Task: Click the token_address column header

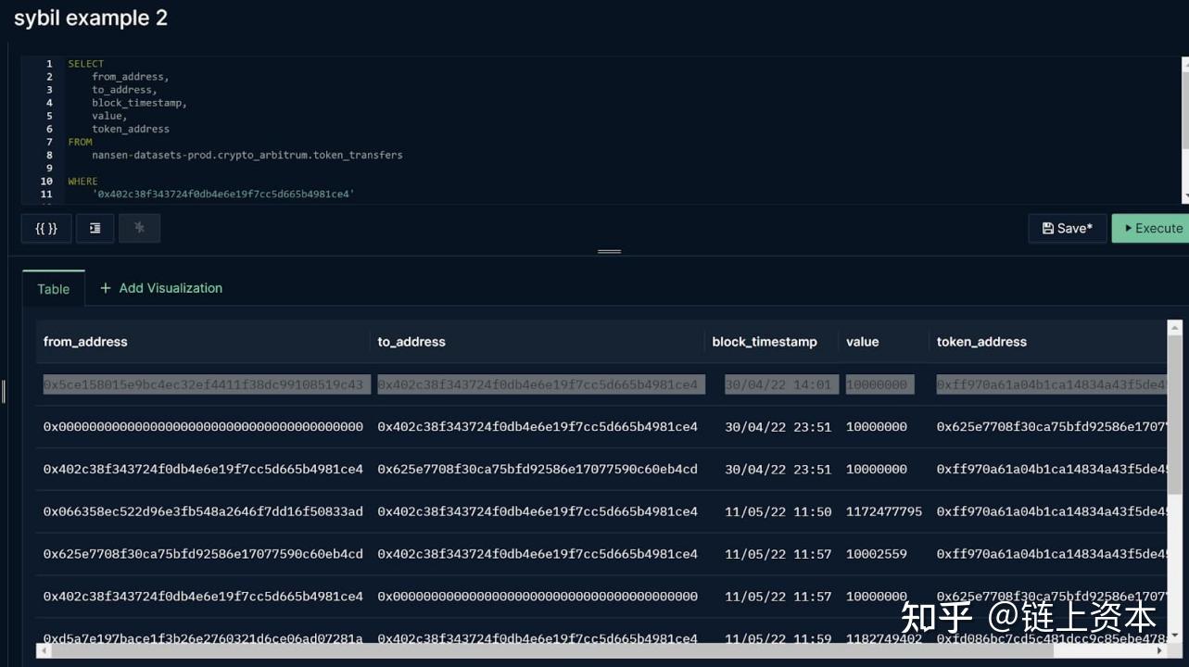Action: coord(981,341)
